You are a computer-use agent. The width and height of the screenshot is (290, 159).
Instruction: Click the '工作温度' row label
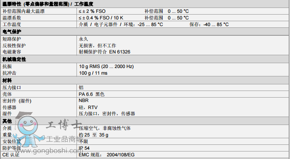[11, 24]
